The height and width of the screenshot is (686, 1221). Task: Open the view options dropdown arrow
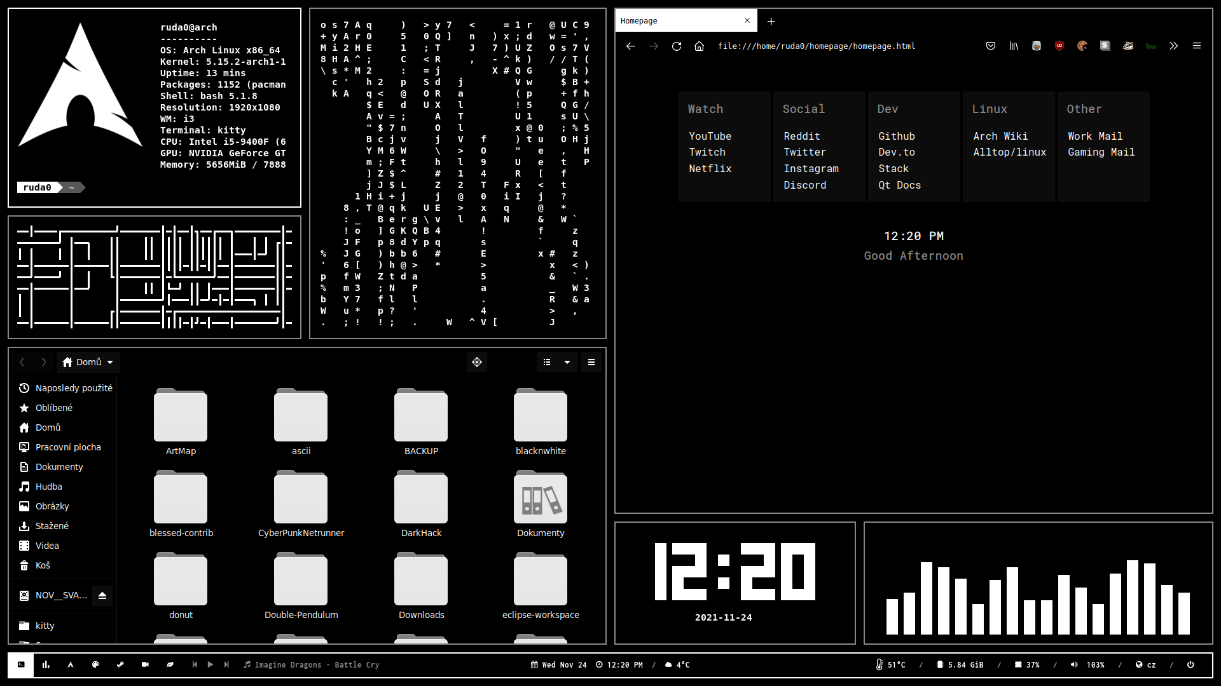click(567, 362)
